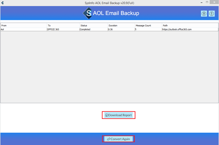Click the Message Count column header
Viewport: 219px width, 145px height.
(x=148, y=25)
